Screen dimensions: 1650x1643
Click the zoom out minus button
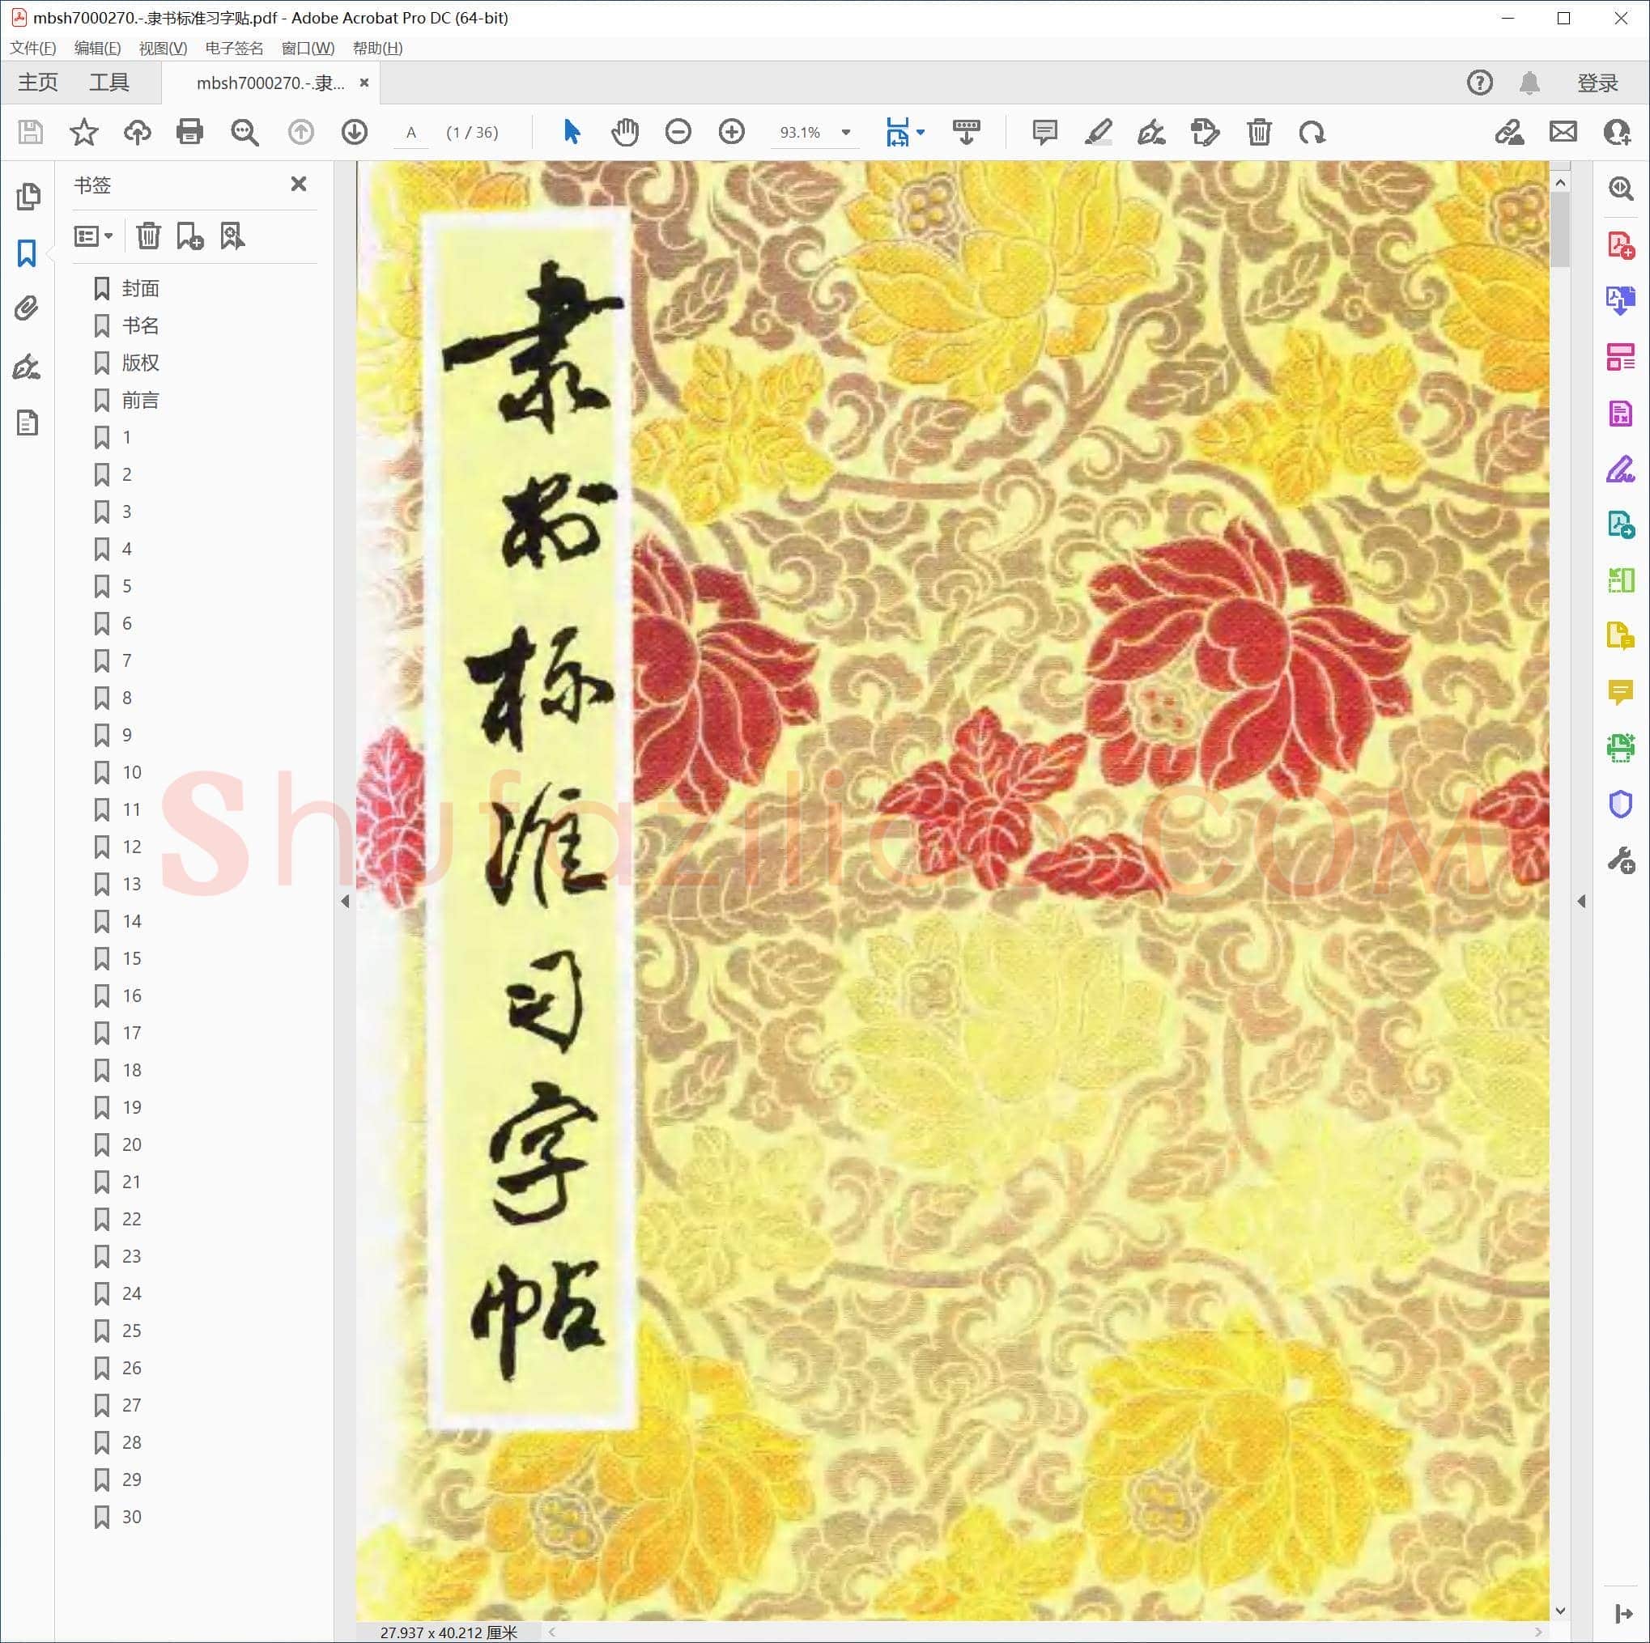click(678, 133)
